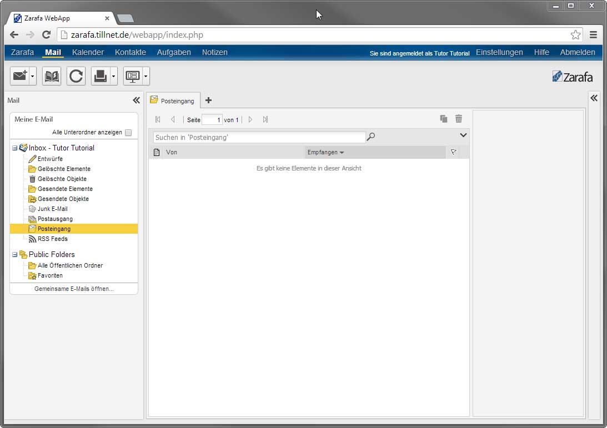607x428 pixels.
Task: Sort by the Empfangen column header
Action: pos(375,153)
